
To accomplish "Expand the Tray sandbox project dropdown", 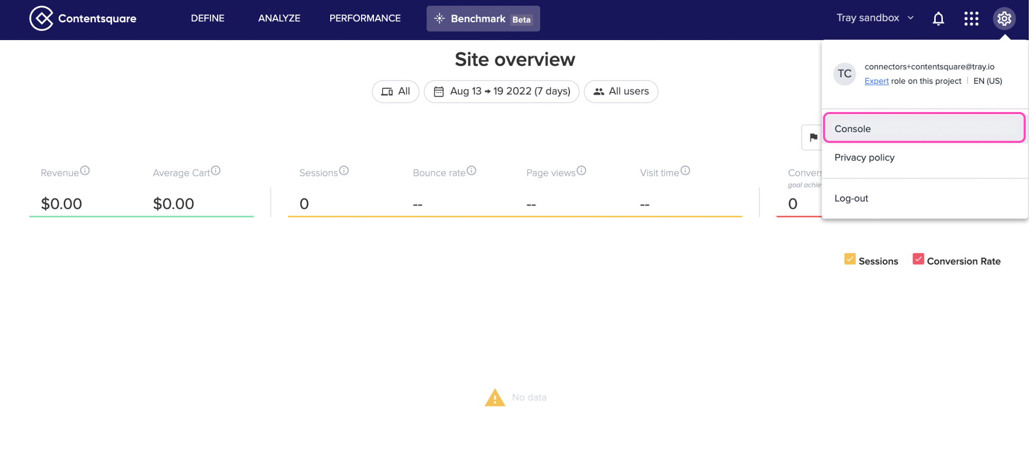I will (875, 18).
